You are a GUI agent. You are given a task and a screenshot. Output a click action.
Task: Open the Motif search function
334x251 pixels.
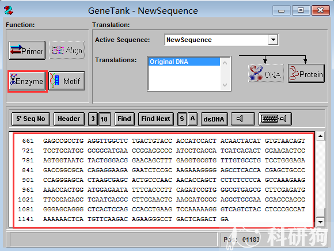[x=67, y=81]
